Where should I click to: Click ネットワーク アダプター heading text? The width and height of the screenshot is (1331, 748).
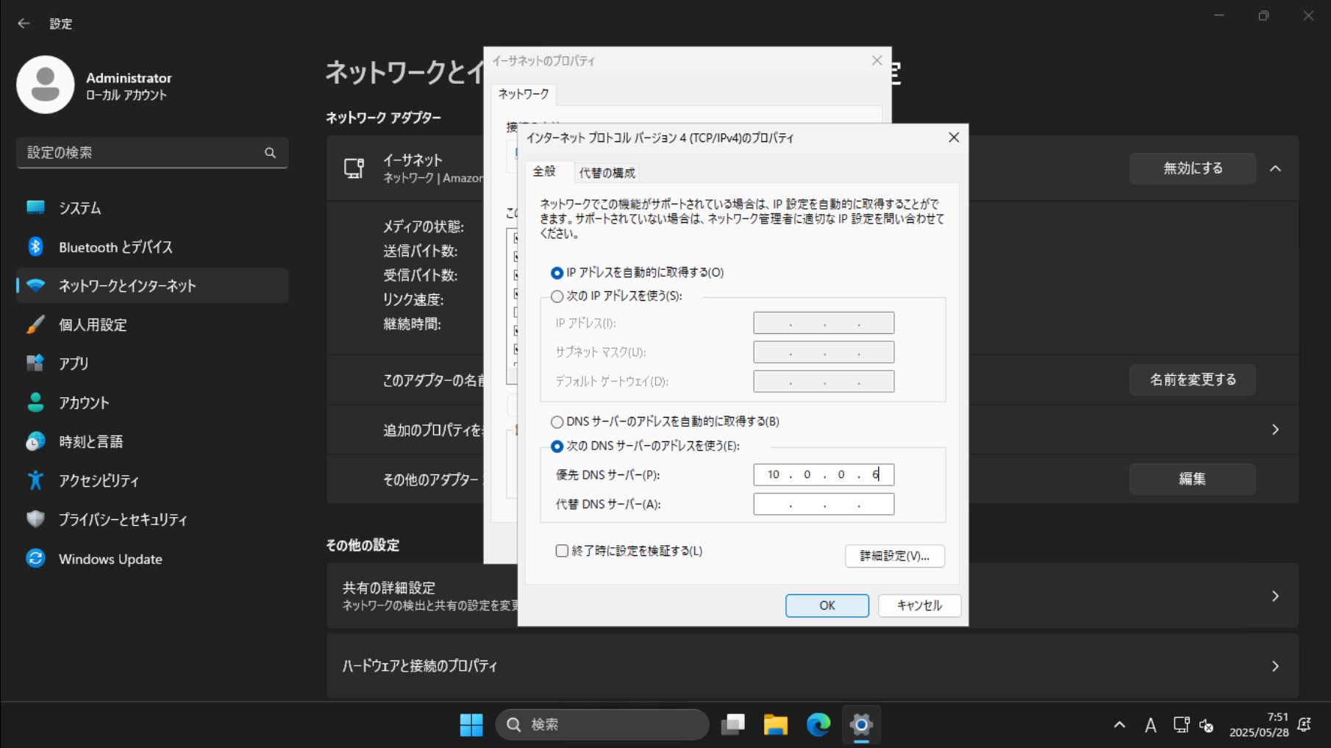point(383,118)
